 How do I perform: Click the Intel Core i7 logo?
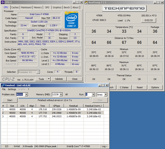[x=71, y=20]
